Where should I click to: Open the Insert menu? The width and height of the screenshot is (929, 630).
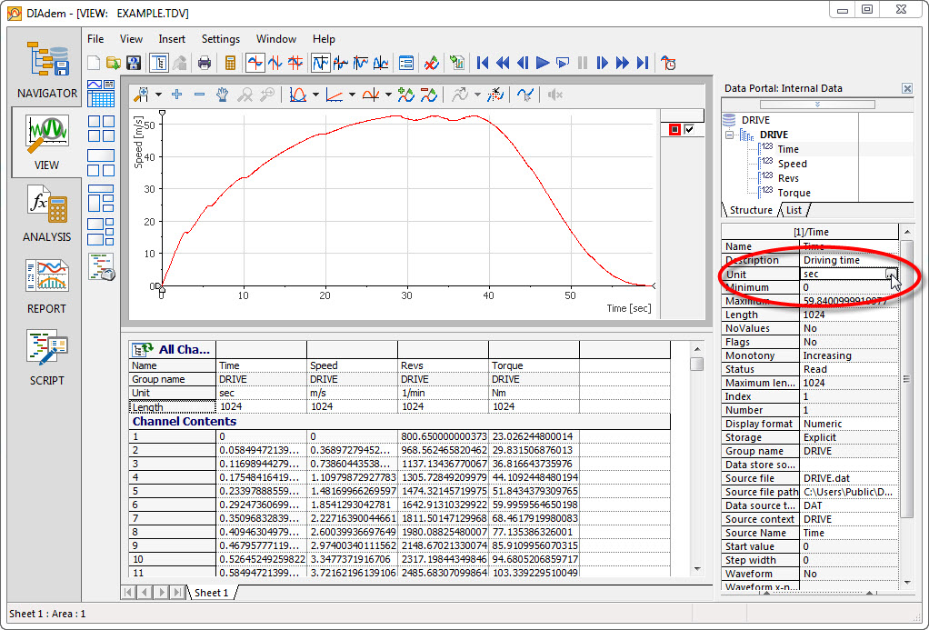coord(172,39)
